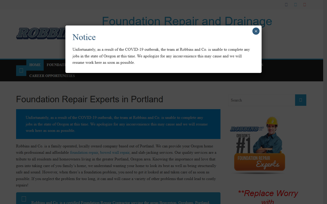Click the blue COVID-19 notice banner text
The height and width of the screenshot is (204, 327).
click(117, 124)
